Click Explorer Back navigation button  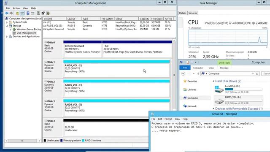[183, 74]
